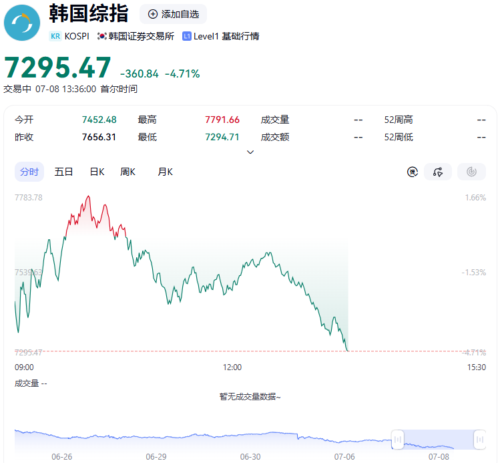Click the left handle of range slider
Image resolution: width=502 pixels, height=463 pixels.
(398, 440)
